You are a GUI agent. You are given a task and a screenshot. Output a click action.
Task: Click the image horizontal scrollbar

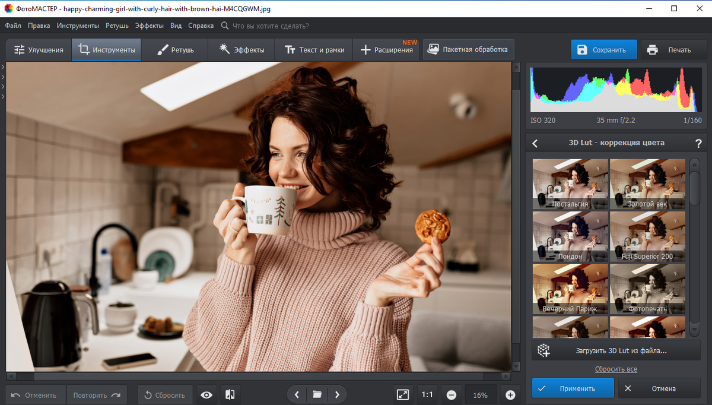tap(259, 376)
